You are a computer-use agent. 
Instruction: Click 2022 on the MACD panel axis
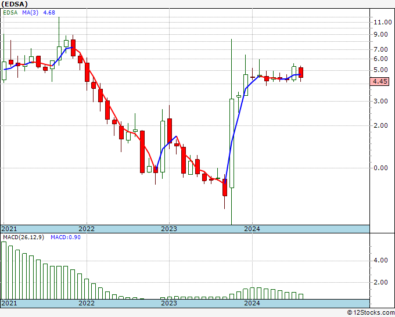point(87,303)
